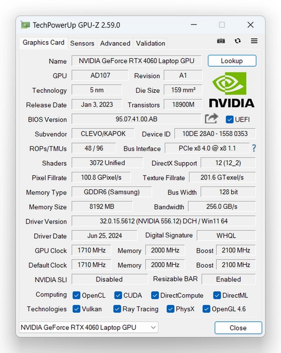This screenshot has height=353, width=281.
Task: Toggle the CUDA checkbox
Action: (x=118, y=295)
